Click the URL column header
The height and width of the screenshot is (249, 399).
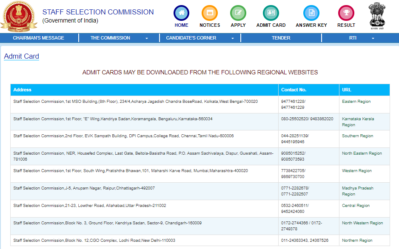pos(365,90)
